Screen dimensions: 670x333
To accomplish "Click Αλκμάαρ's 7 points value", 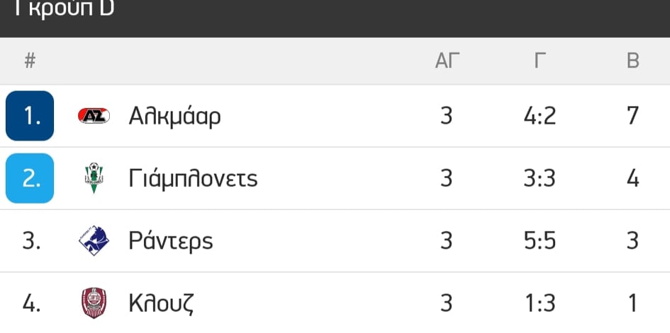I will click(633, 116).
